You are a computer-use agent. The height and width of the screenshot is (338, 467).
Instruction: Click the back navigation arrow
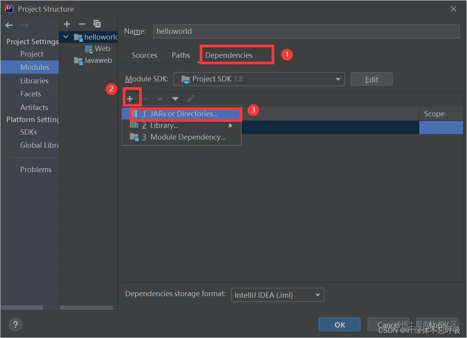[9, 25]
